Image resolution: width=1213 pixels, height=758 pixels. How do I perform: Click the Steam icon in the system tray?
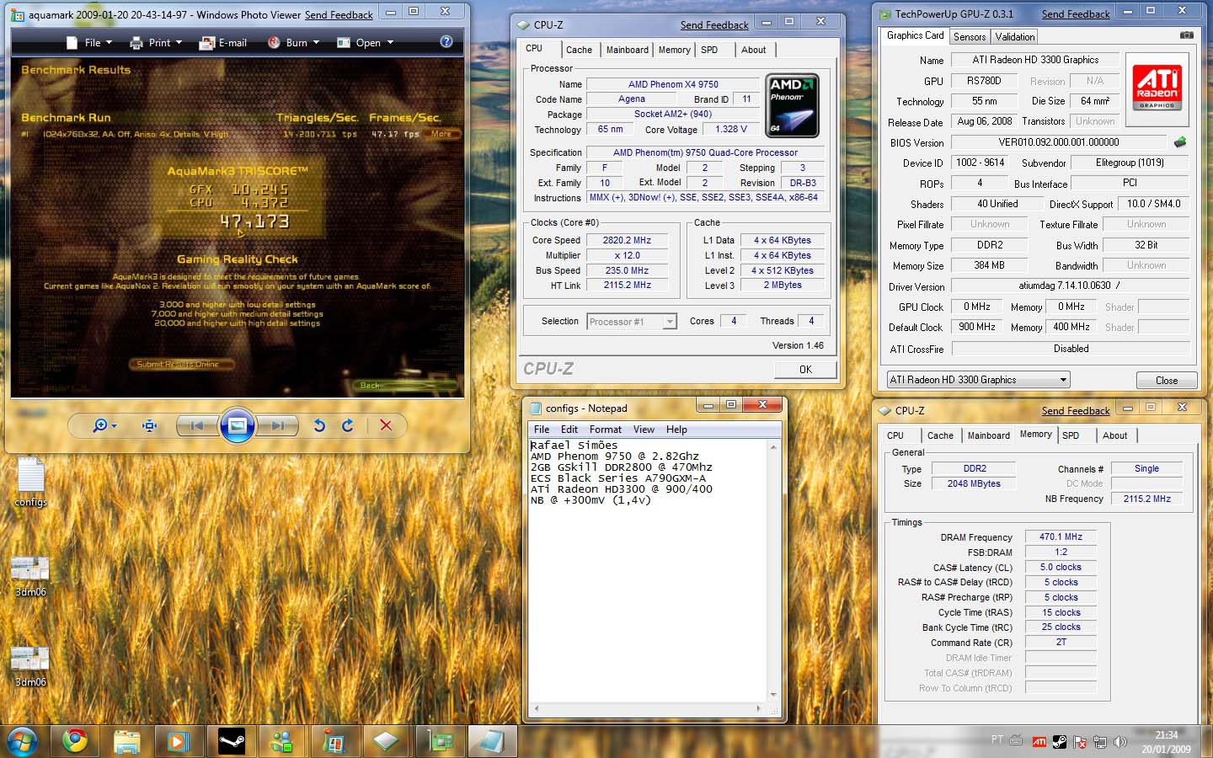pyautogui.click(x=1060, y=742)
